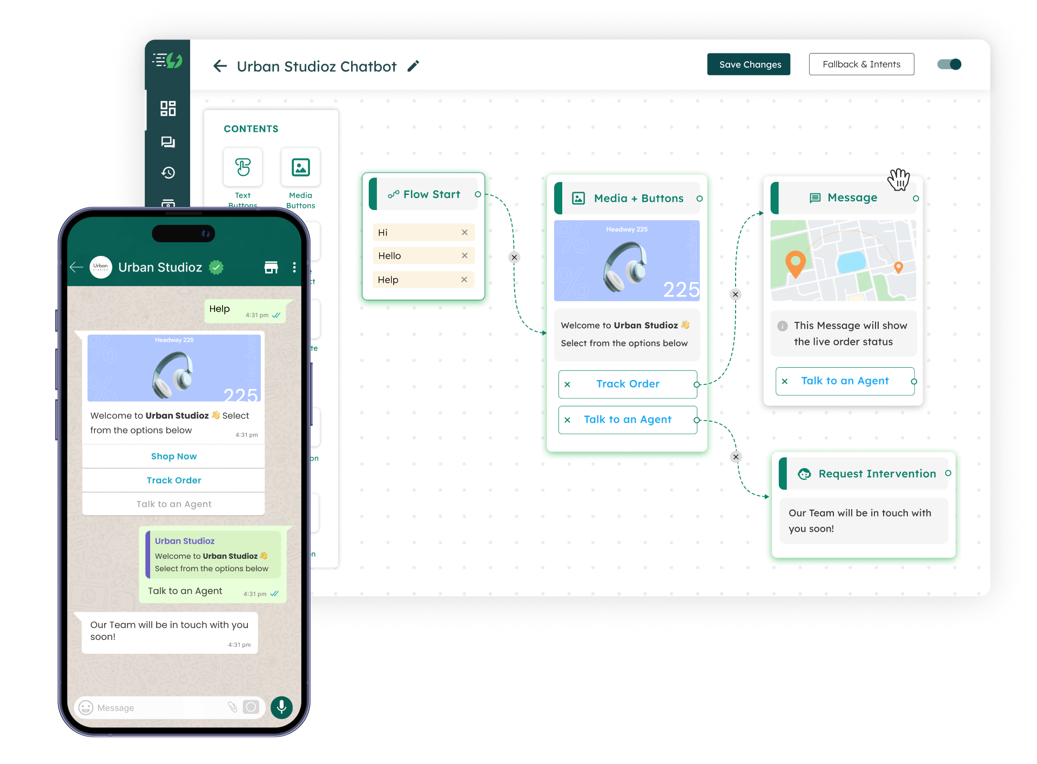Image resolution: width=1037 pixels, height=764 pixels.
Task: Save Changes to the chatbot flow
Action: [749, 64]
